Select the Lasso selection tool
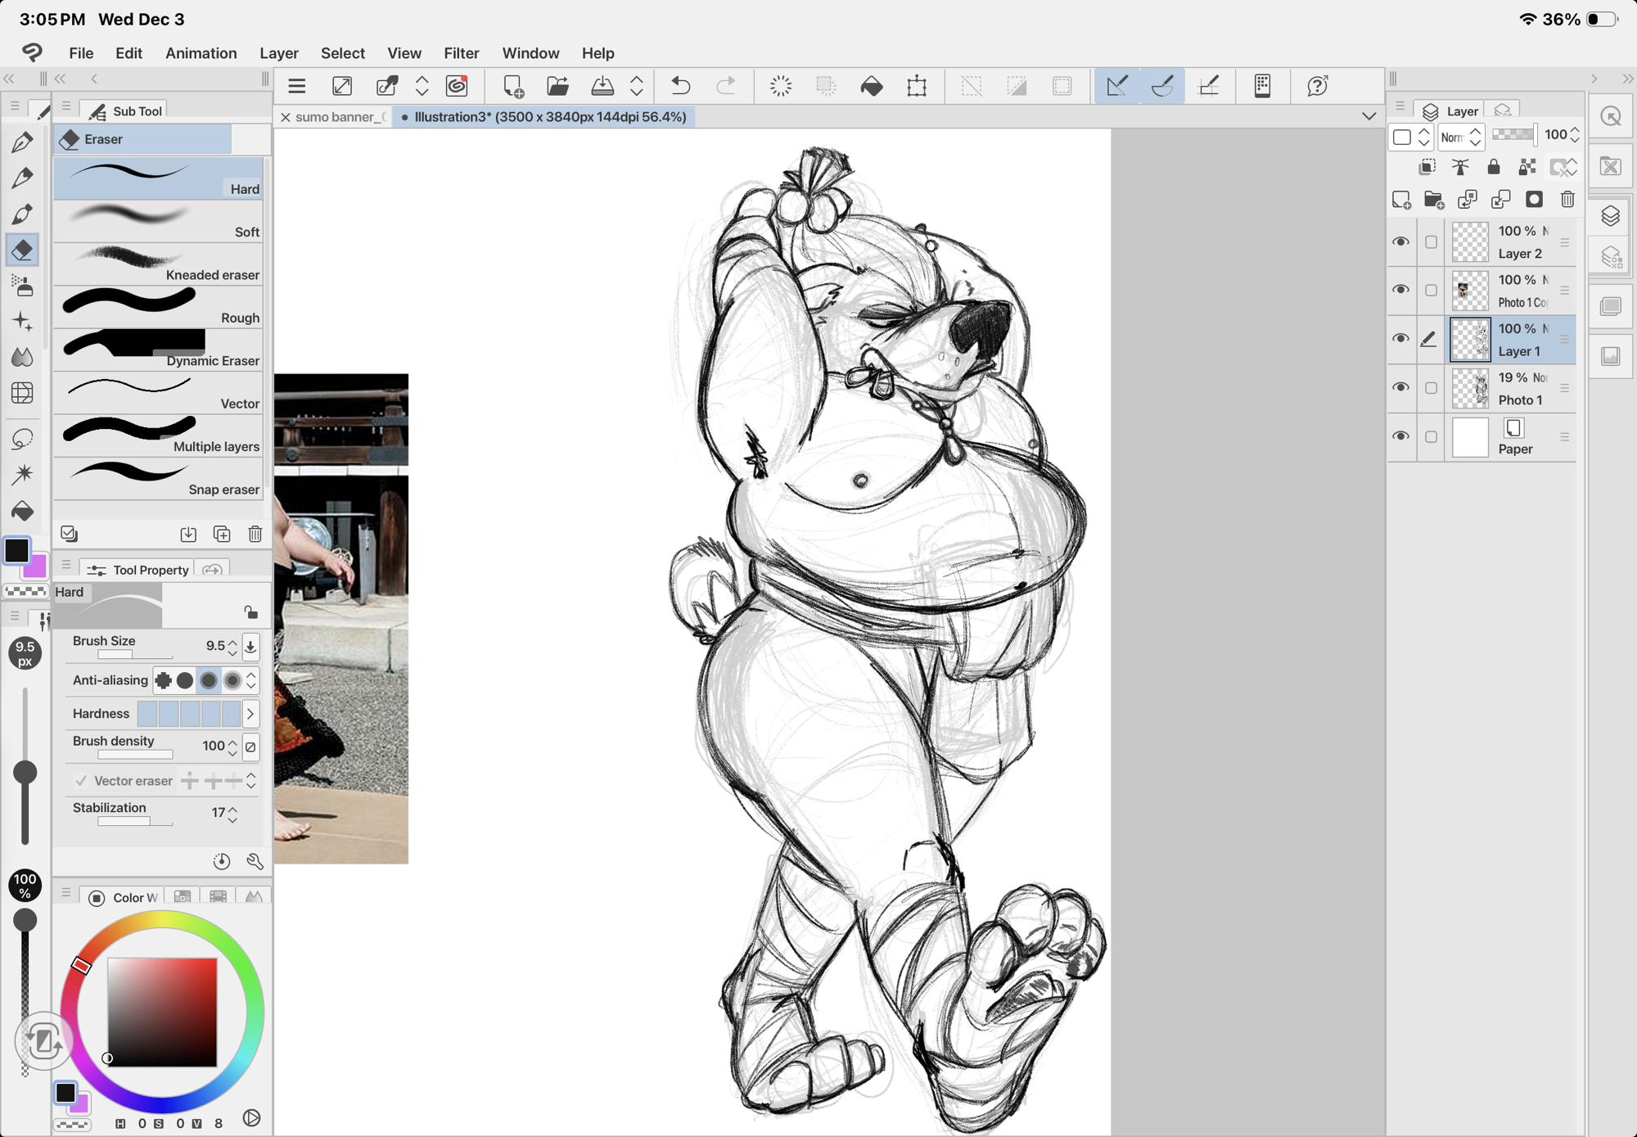Viewport: 1637px width, 1137px height. click(22, 438)
